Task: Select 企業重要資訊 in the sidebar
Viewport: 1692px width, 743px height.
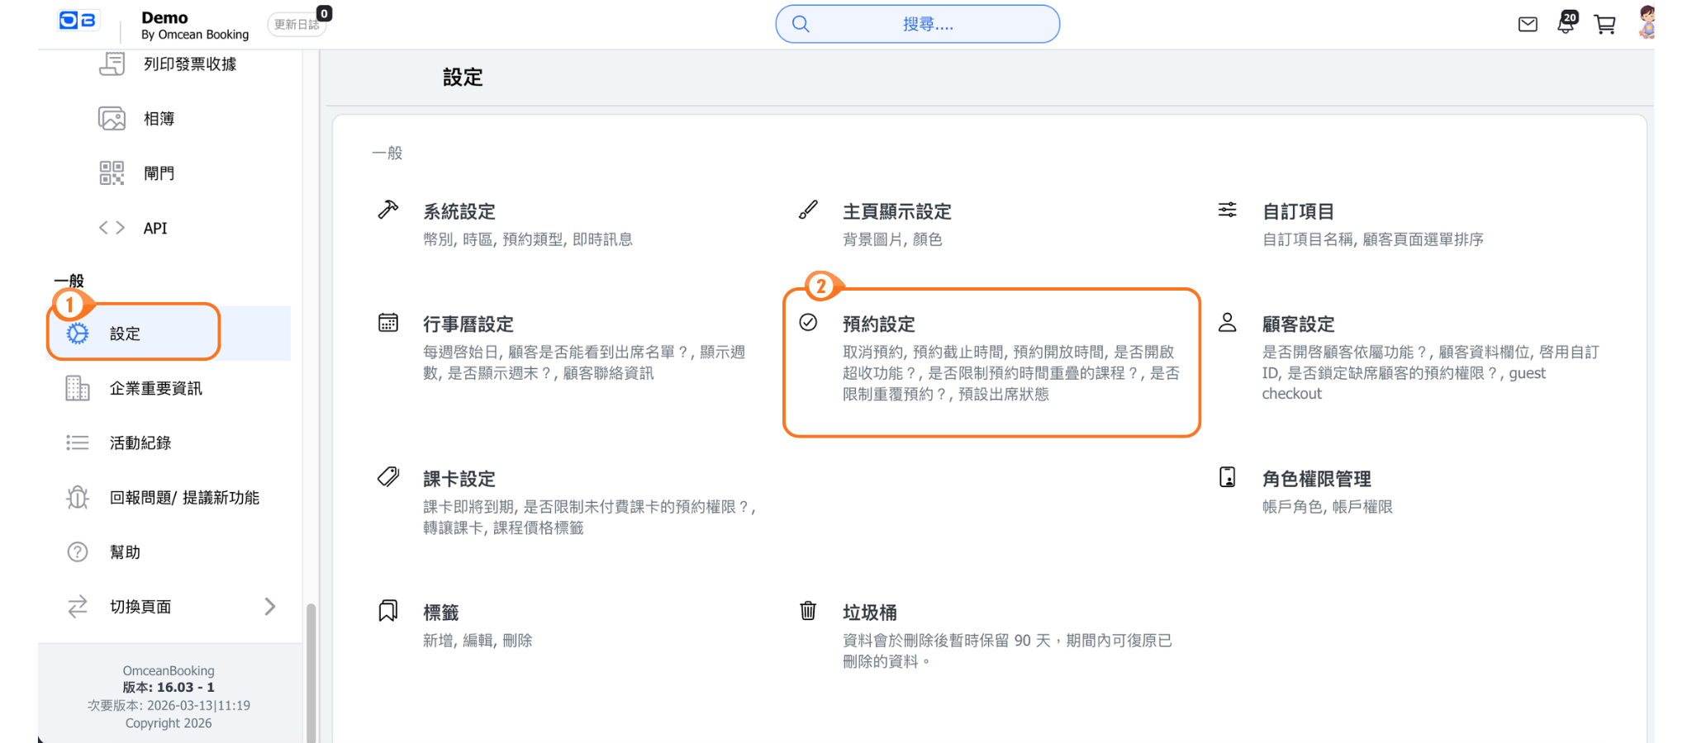Action: click(155, 388)
